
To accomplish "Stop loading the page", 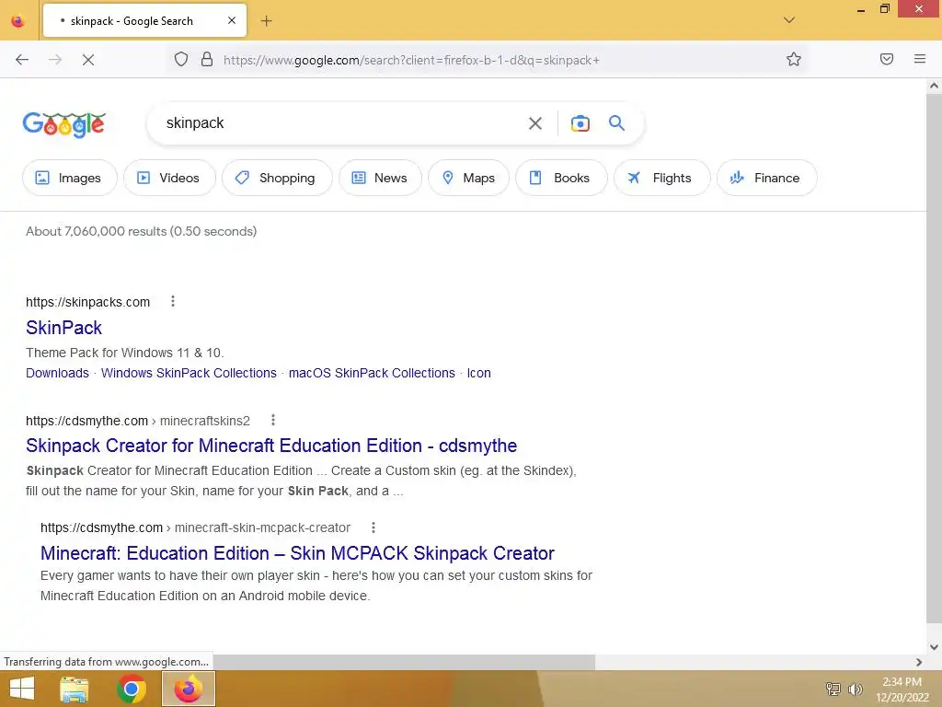I will (x=88, y=60).
